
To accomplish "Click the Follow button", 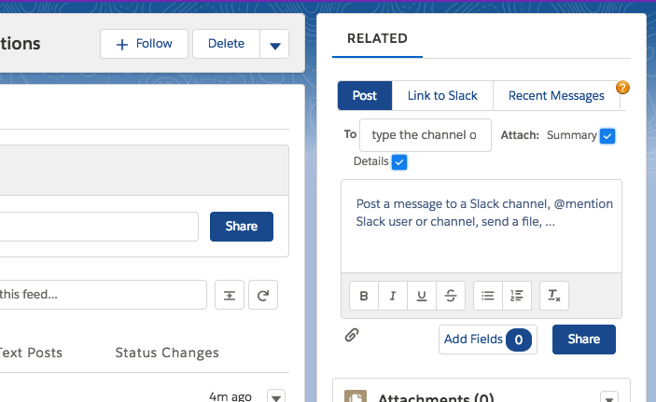I will click(145, 44).
